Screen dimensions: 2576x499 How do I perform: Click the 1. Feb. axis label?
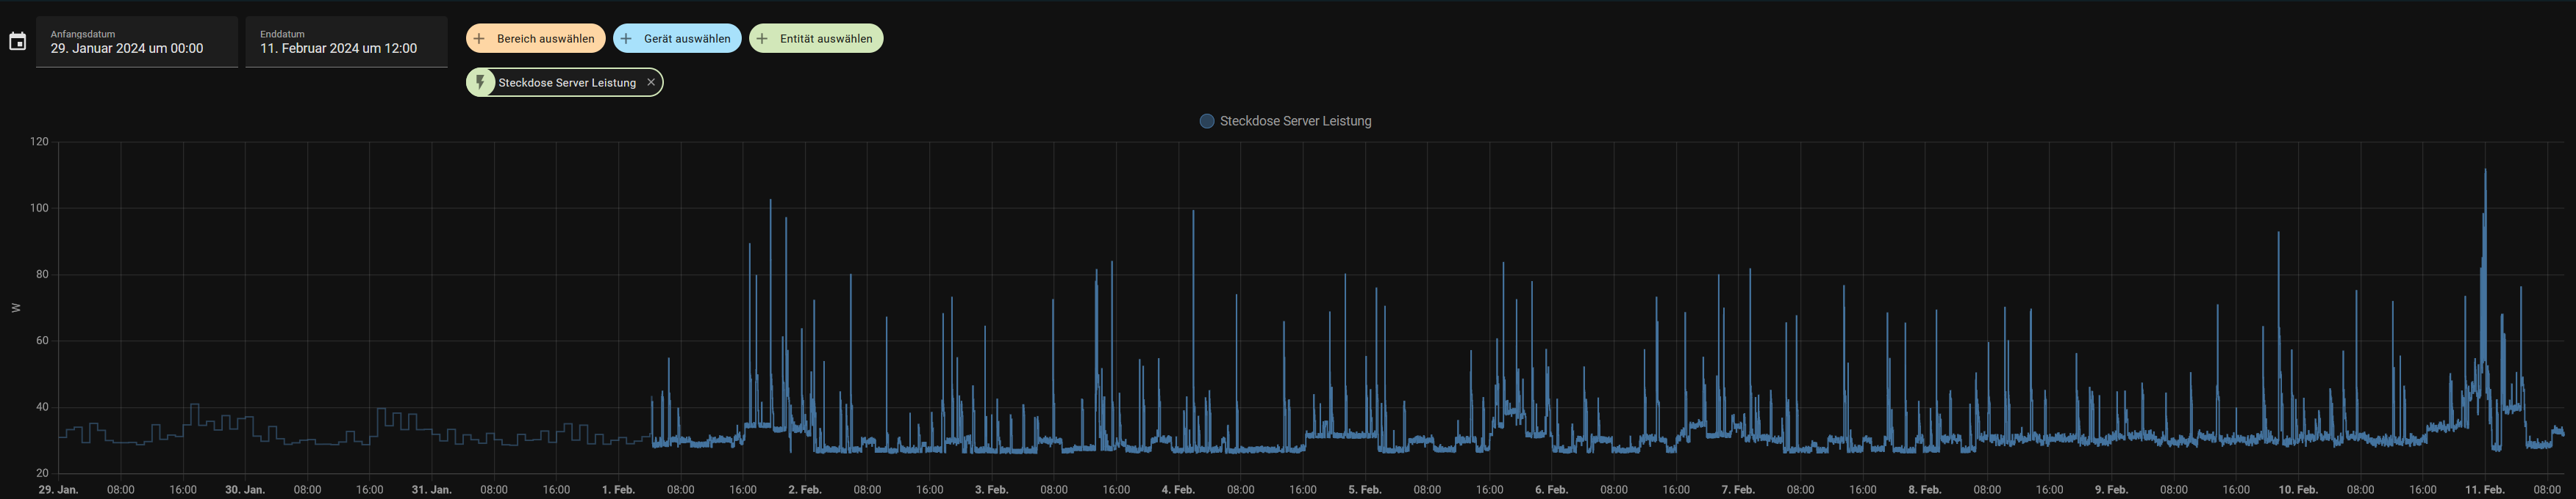(618, 490)
